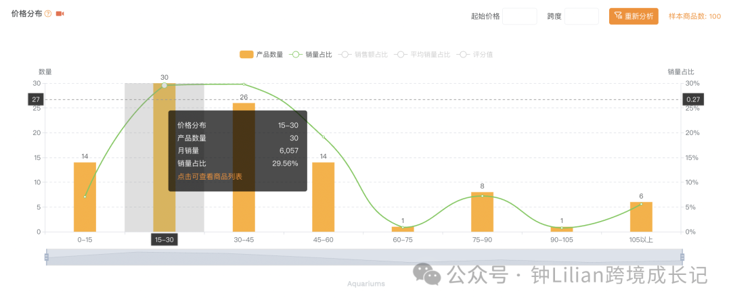Focus the 跨度 input field
This screenshot has height=304, width=731.
pyautogui.click(x=581, y=16)
